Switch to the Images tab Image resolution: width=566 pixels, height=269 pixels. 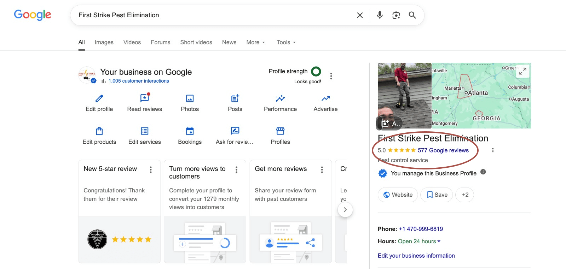point(104,42)
